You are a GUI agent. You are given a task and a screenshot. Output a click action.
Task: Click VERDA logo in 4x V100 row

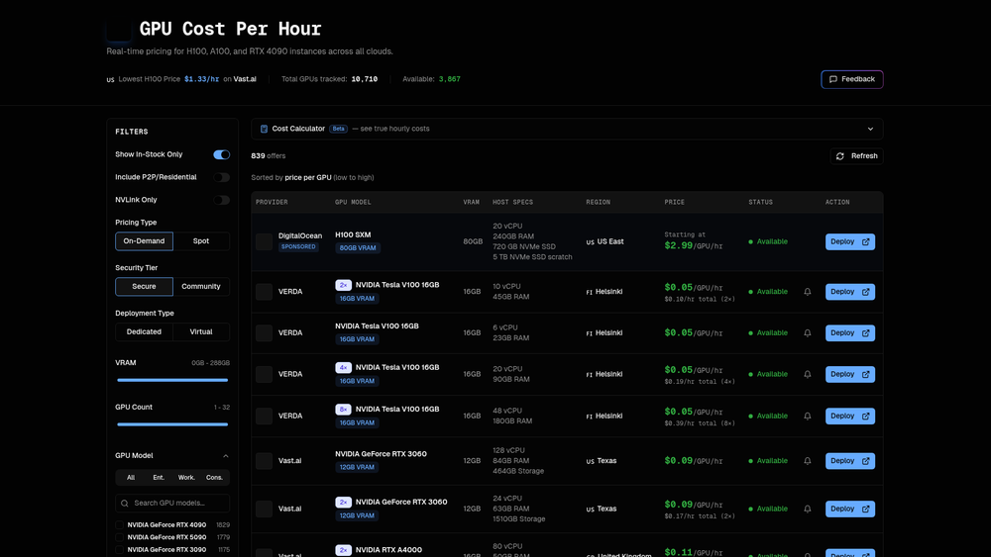(265, 375)
